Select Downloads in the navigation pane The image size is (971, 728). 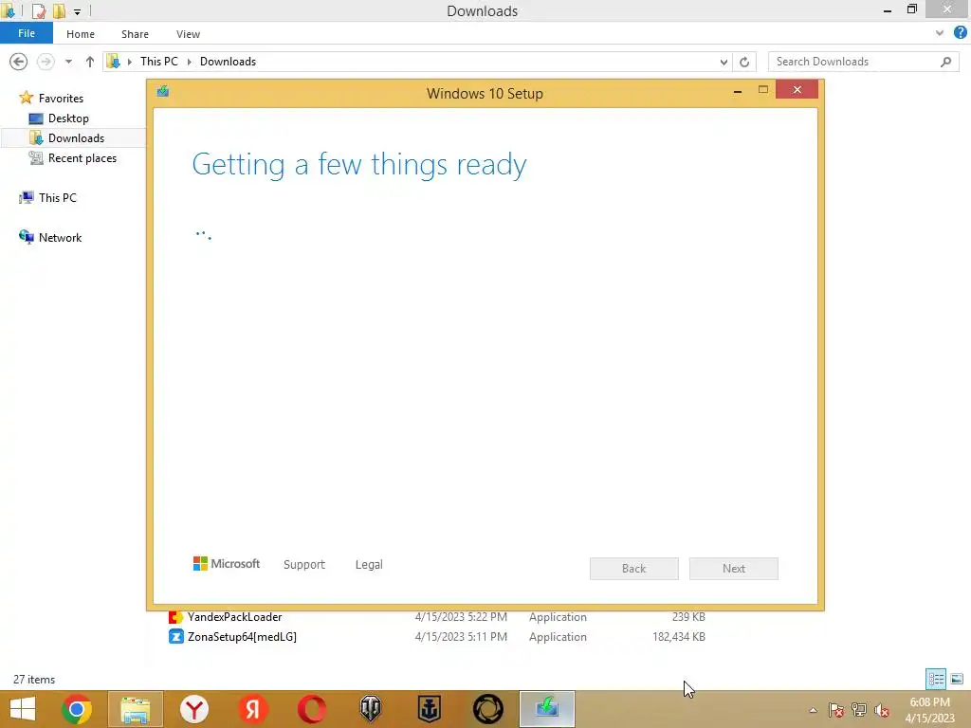[x=76, y=138]
